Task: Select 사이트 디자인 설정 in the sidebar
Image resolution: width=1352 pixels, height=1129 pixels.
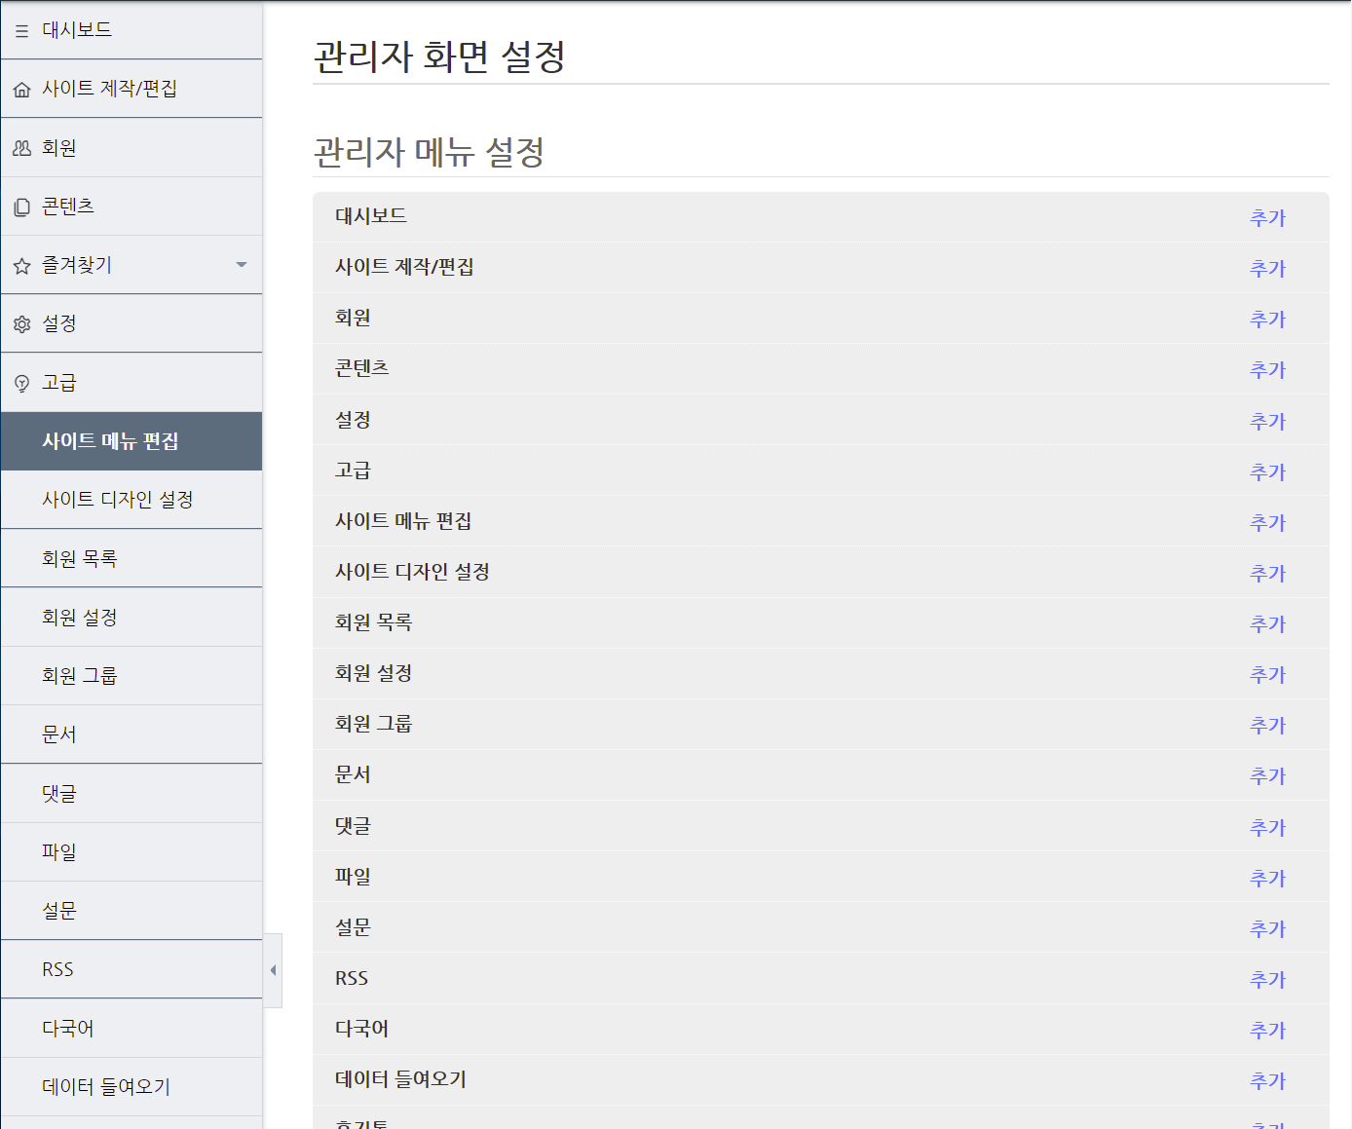Action: pyautogui.click(x=121, y=499)
